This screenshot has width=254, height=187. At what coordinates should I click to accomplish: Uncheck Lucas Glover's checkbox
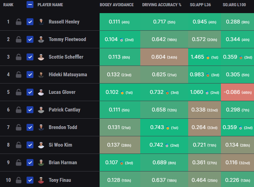[30, 92]
